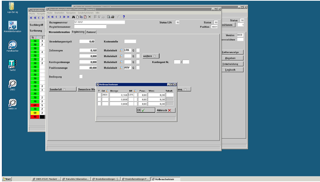Toggle the Bedingung checkbox
Screen dimensions: 320x182
click(81, 76)
